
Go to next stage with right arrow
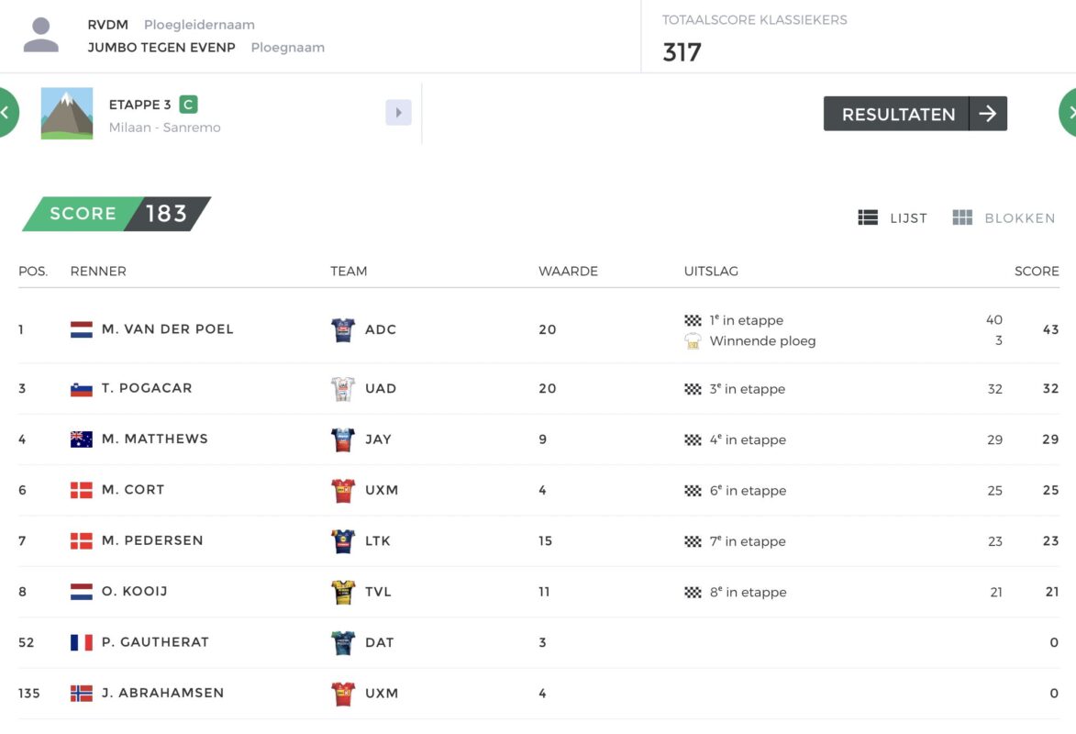[x=1069, y=113]
